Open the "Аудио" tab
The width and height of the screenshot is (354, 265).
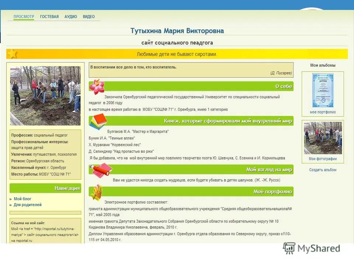coord(70,17)
